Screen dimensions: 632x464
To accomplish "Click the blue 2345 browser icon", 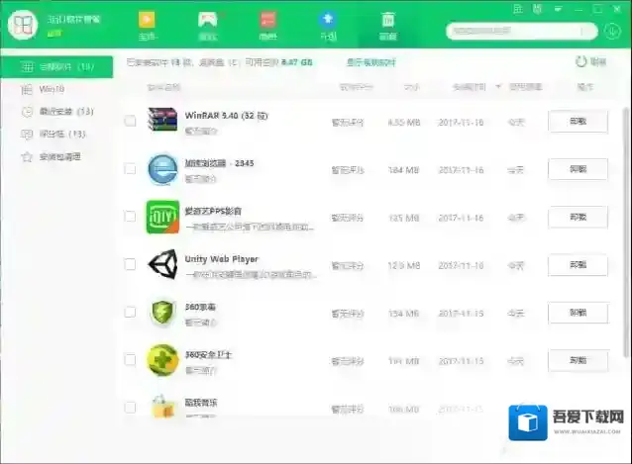I will click(x=161, y=169).
